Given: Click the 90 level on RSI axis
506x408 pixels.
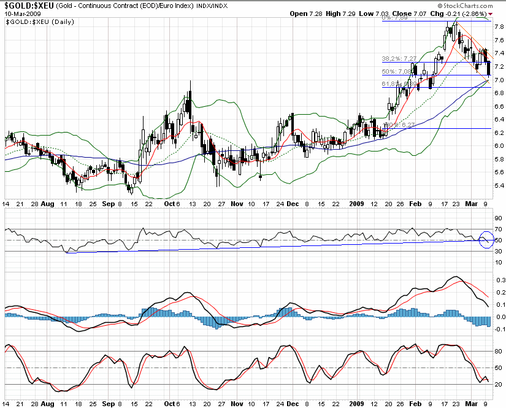Looking at the screenshot, I should [x=498, y=218].
